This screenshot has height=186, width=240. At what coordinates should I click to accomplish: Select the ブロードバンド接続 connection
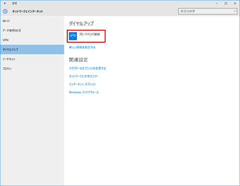tap(86, 36)
